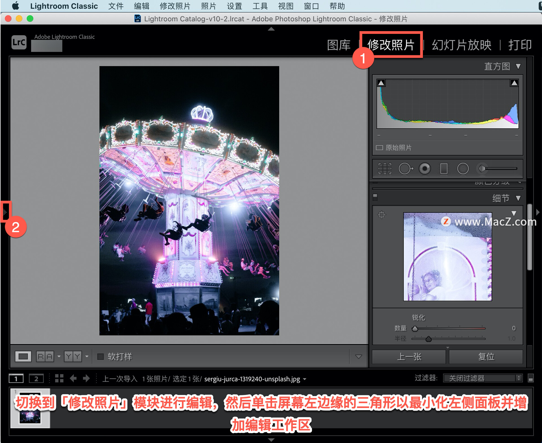
Task: Enable the 原始照片 checkbox
Action: 379,148
